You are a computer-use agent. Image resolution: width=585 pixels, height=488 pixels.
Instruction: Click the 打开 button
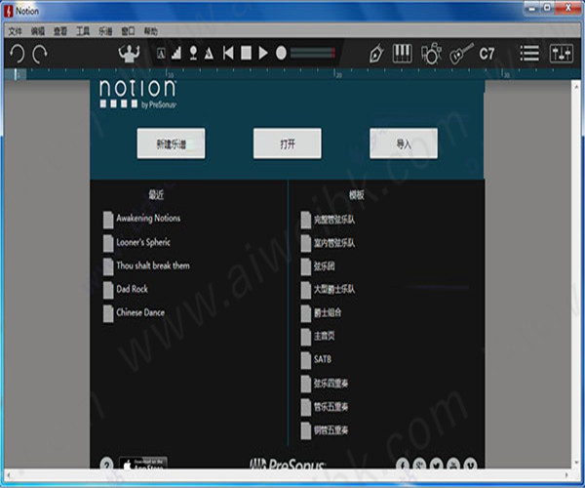coord(288,143)
